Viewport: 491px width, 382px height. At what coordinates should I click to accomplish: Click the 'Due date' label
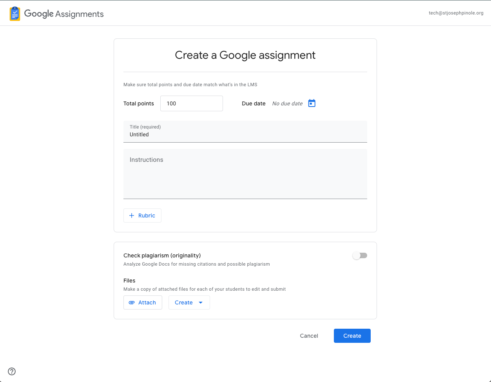click(254, 103)
